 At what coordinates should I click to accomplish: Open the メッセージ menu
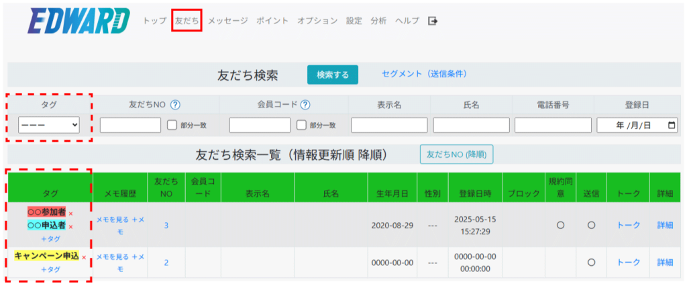click(227, 21)
